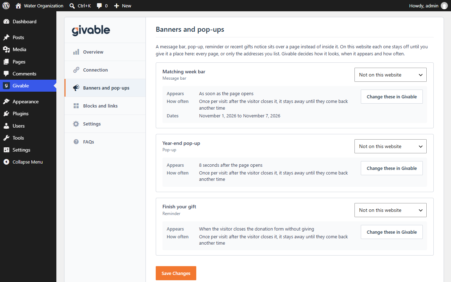Click the Media icon in the sidebar
The height and width of the screenshot is (282, 451).
click(x=6, y=49)
